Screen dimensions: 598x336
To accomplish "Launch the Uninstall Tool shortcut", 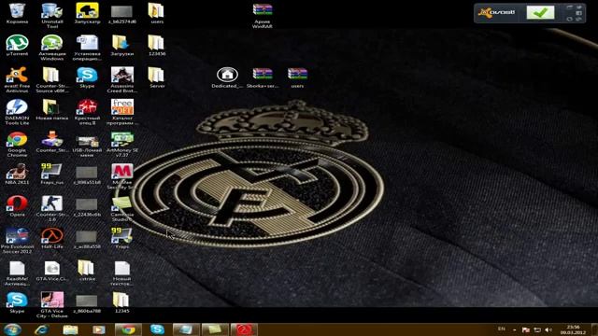I will (x=52, y=11).
